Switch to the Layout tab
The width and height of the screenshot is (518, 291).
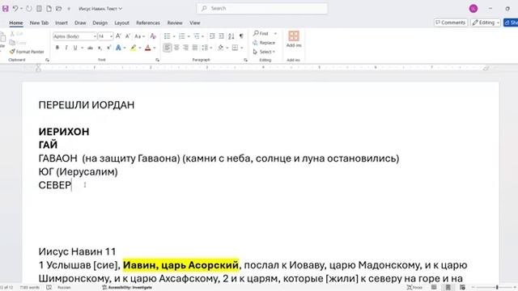point(121,23)
